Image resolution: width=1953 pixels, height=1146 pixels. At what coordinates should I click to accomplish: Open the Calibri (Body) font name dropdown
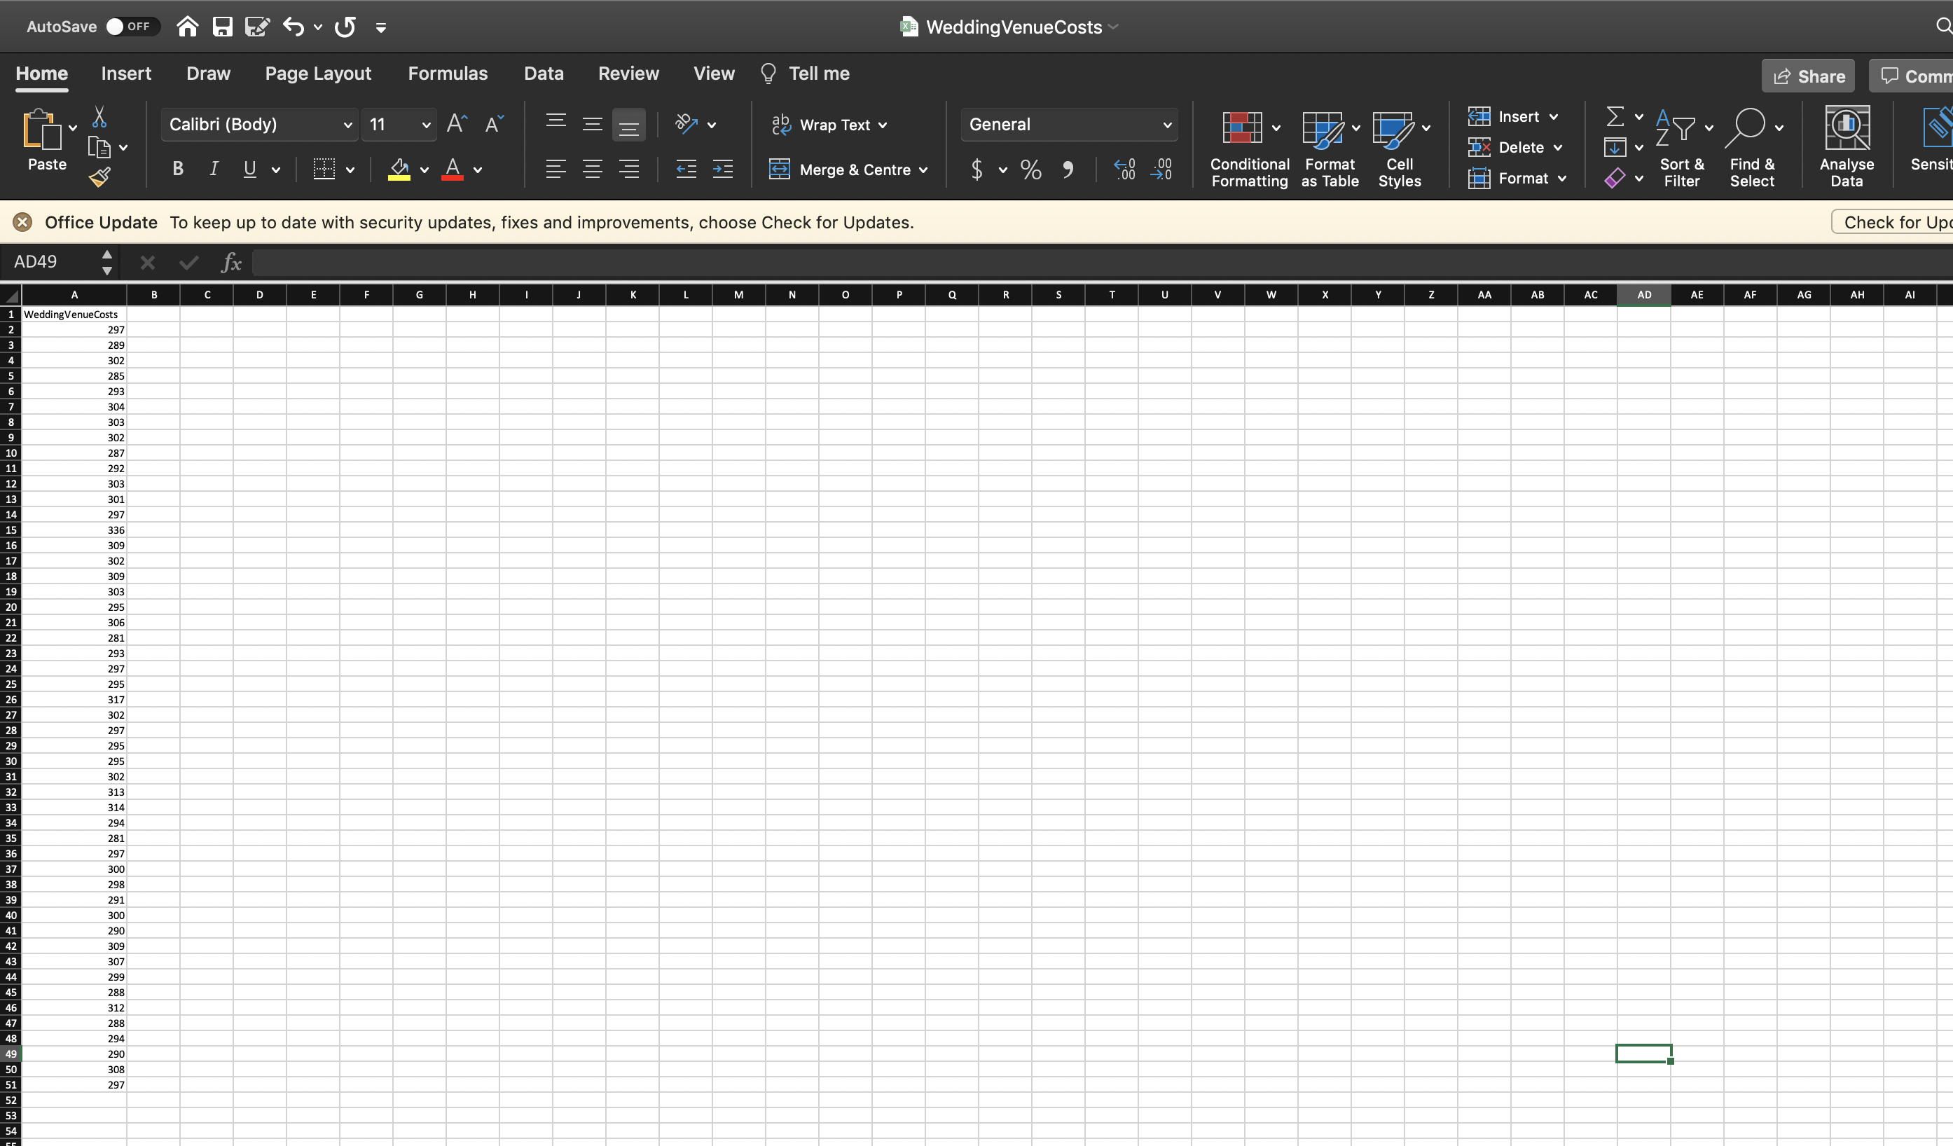(347, 125)
